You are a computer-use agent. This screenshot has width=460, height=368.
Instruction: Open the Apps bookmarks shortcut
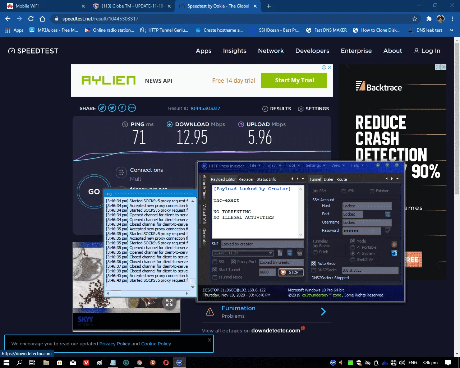(15, 30)
